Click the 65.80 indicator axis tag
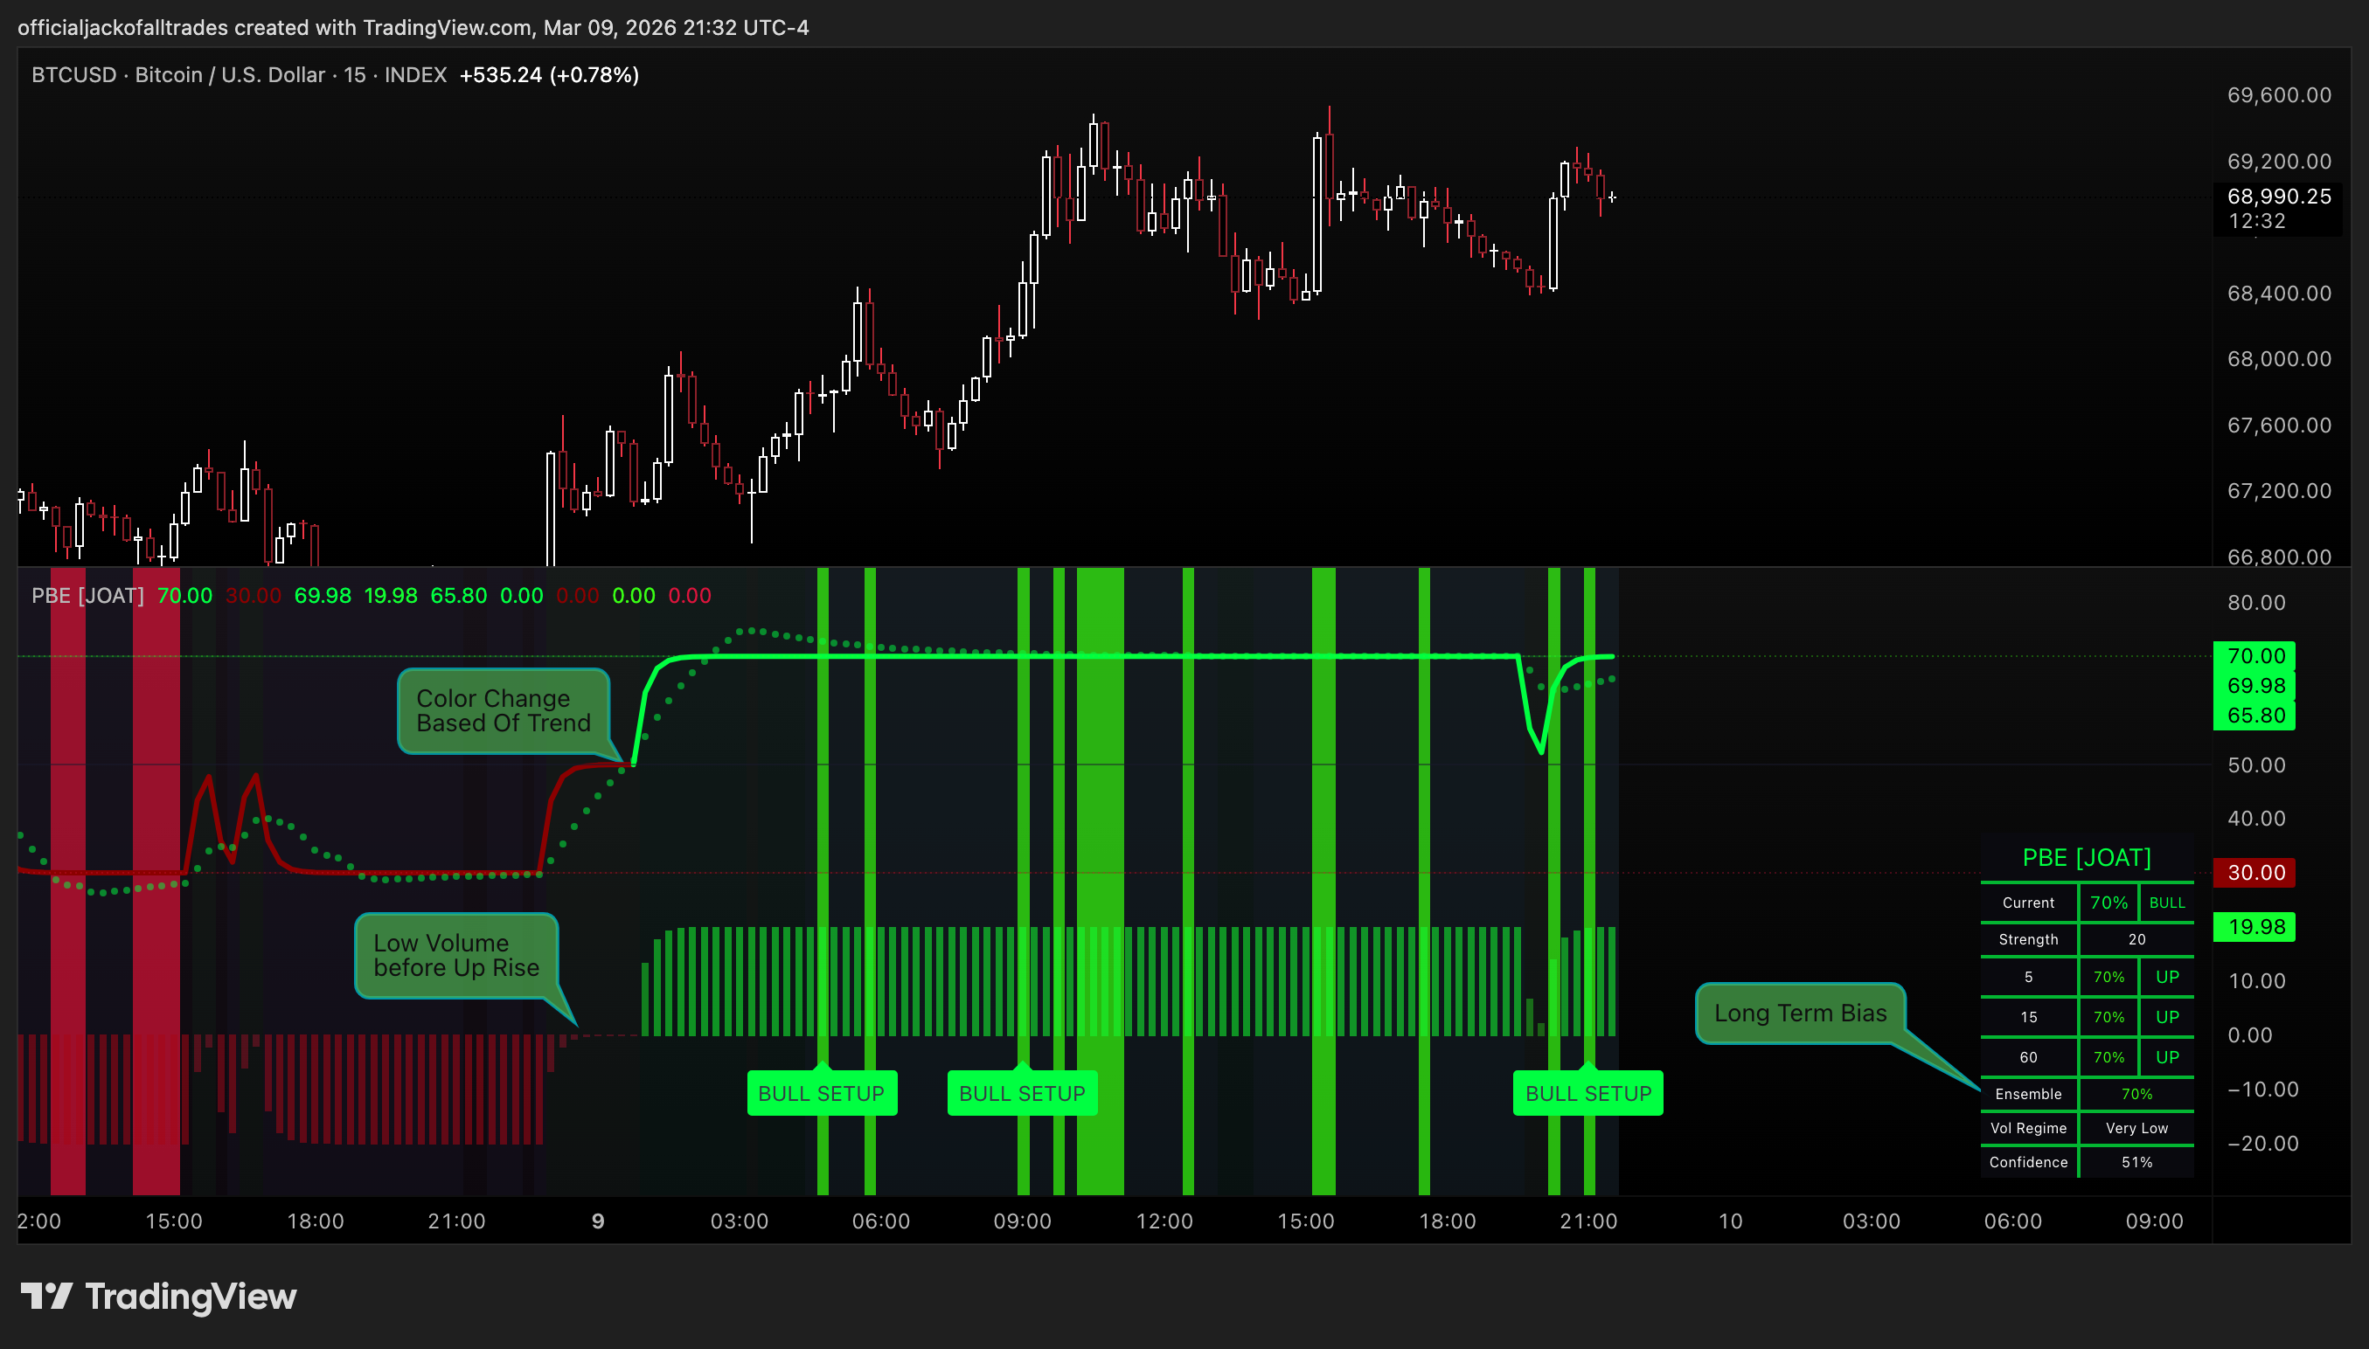This screenshot has height=1349, width=2369. (x=2254, y=716)
